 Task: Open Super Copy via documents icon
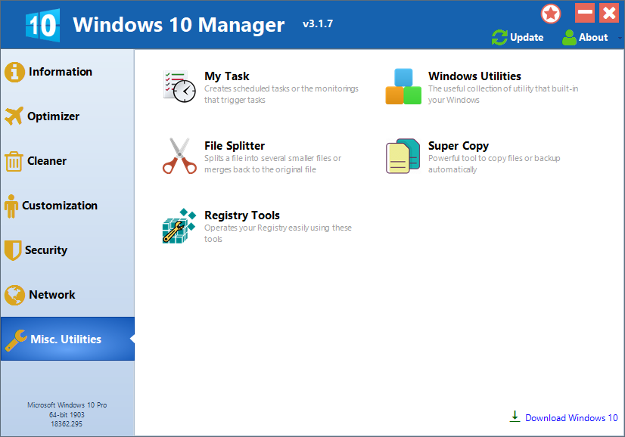click(x=403, y=156)
